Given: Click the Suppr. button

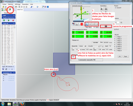Looking at the screenshot, I should pyautogui.click(x=126, y=56).
